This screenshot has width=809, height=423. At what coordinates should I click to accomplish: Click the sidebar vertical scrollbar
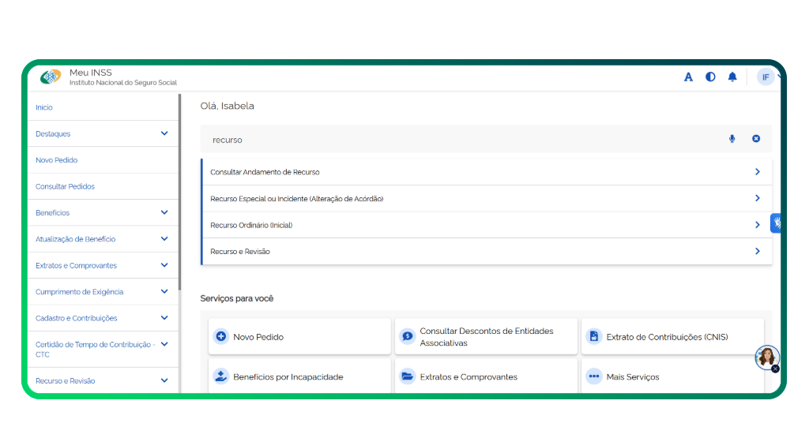point(179,192)
